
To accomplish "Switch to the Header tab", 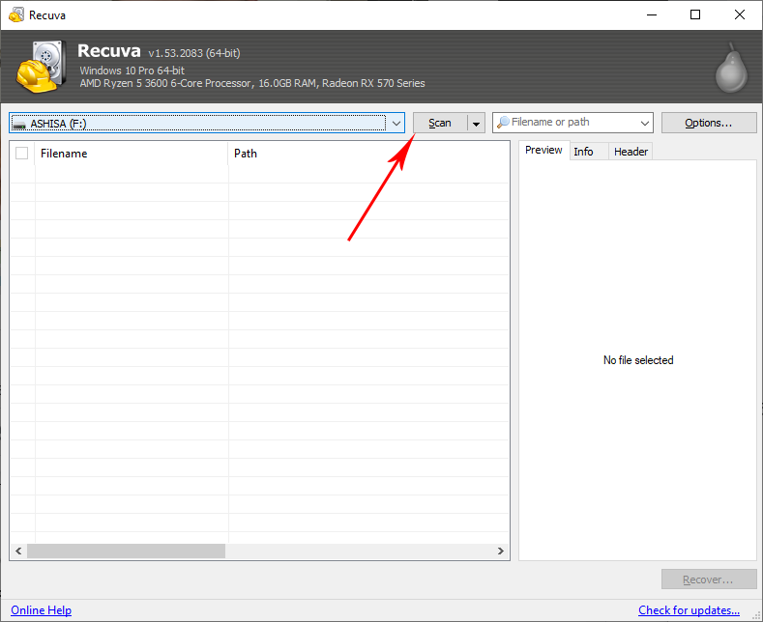I will click(631, 152).
